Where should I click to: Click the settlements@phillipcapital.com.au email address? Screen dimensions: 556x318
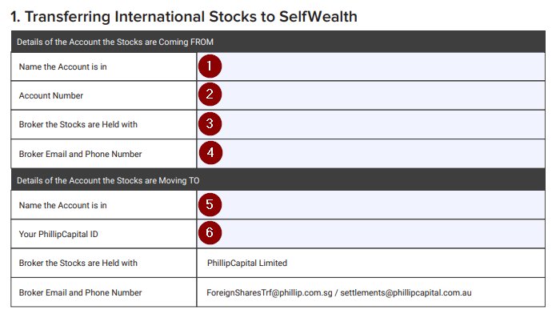pyautogui.click(x=406, y=293)
